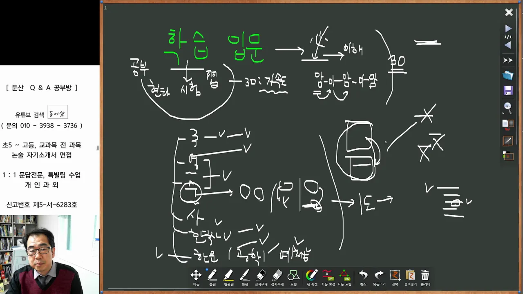Screen dimensions: 523x294
Task: Click the instructor webcam thumbnail
Action: [50, 254]
